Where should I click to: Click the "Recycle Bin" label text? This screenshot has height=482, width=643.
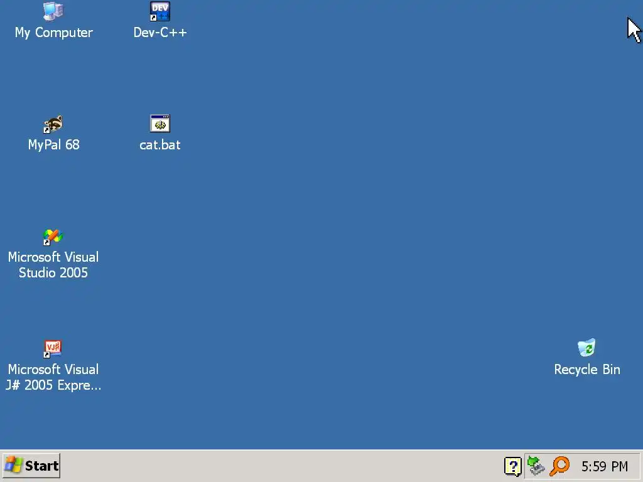coord(587,369)
